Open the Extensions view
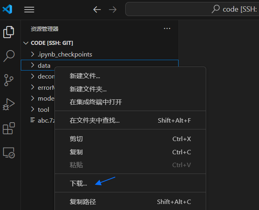 point(9,129)
